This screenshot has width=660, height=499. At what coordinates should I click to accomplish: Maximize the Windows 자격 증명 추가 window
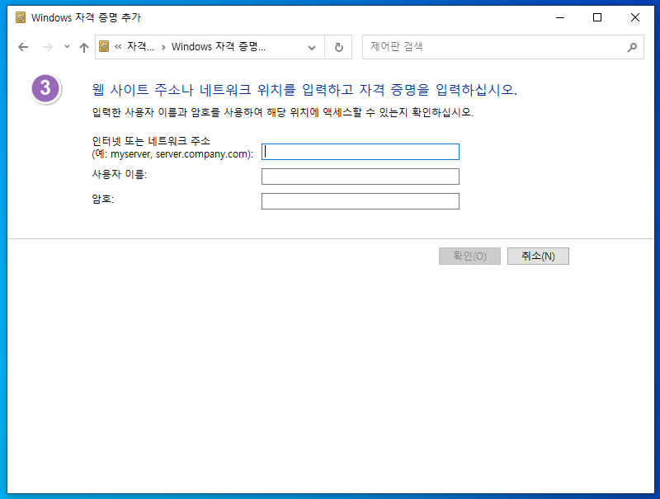point(596,17)
